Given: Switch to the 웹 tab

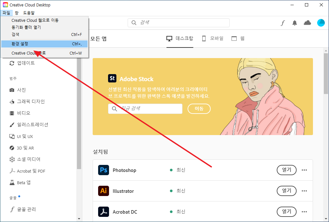Looking at the screenshot, I should (x=238, y=38).
